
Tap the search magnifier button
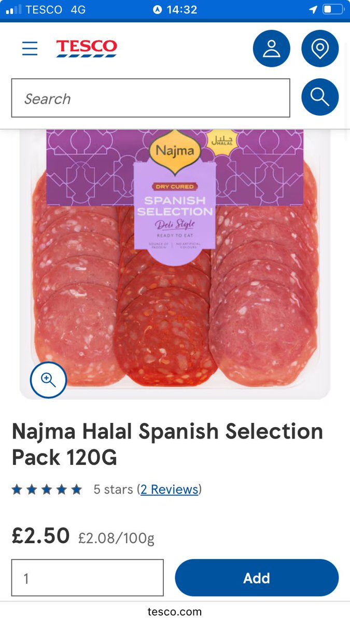320,97
